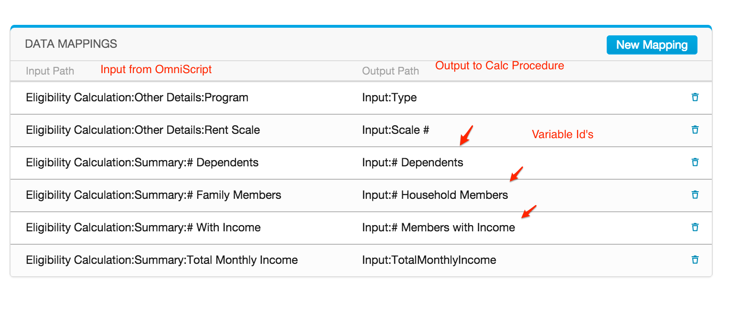Remove the # Family Members mapping

[x=695, y=195]
